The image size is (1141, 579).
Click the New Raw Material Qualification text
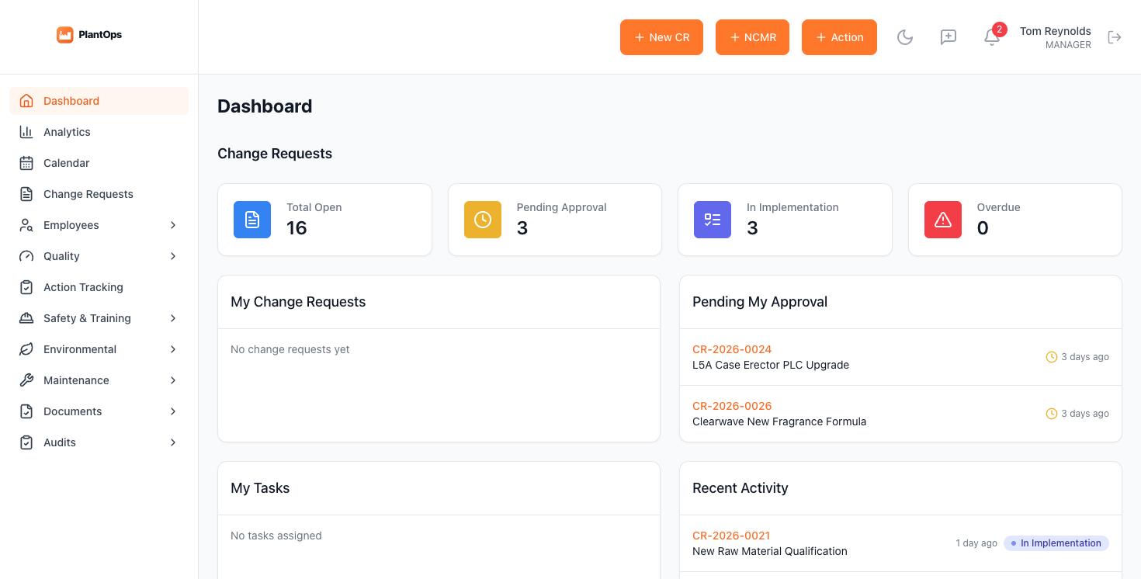pos(770,551)
